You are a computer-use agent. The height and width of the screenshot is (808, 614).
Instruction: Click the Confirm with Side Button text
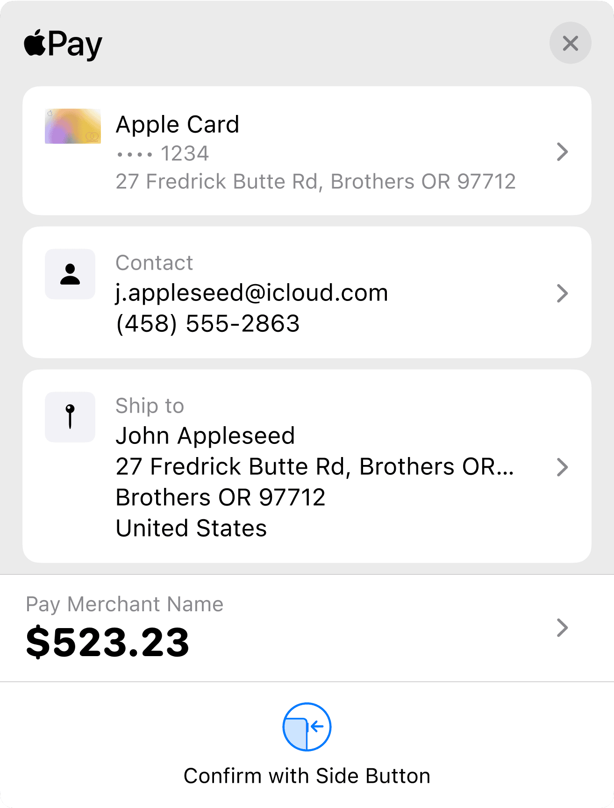[x=307, y=776]
